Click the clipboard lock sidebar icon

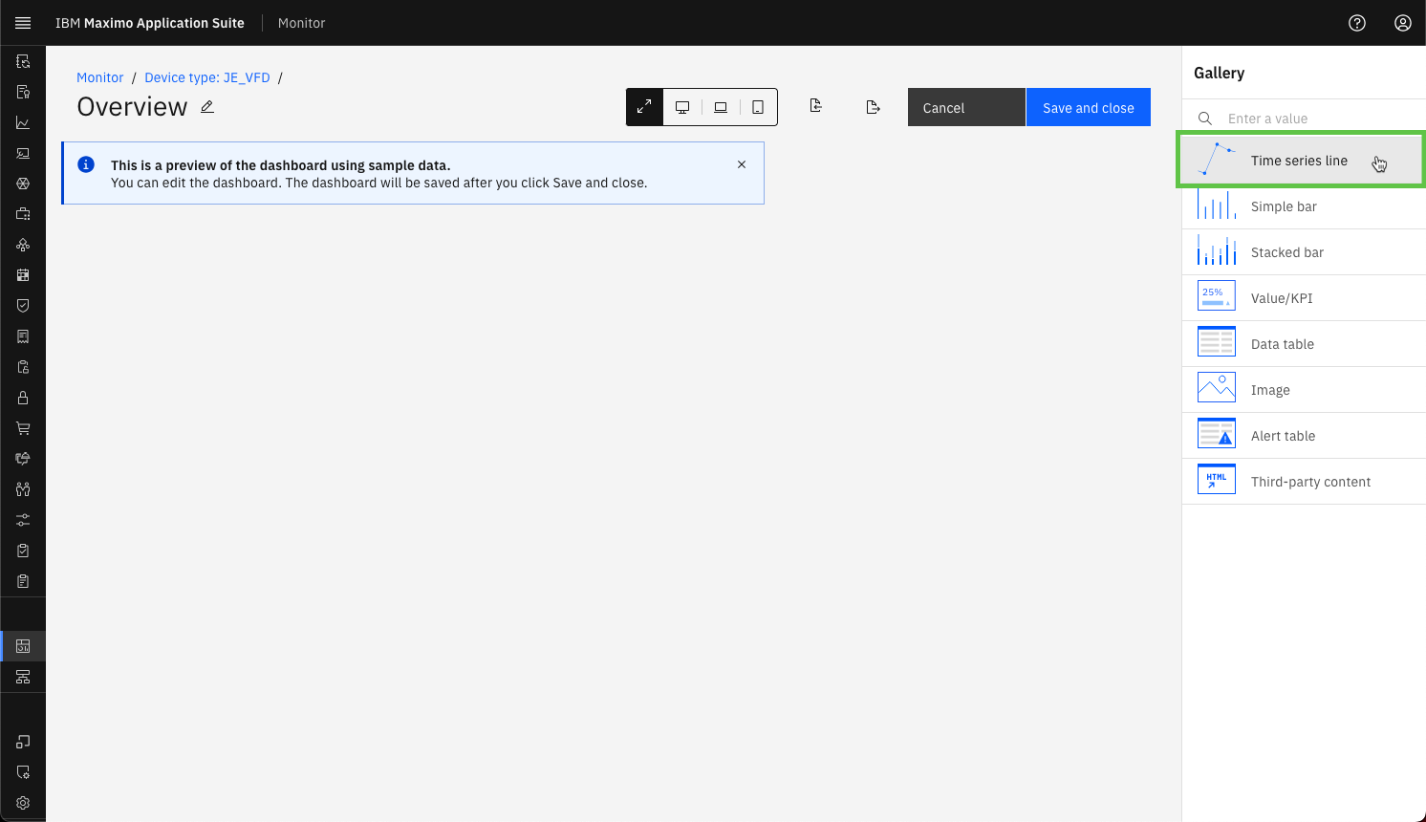click(x=23, y=367)
